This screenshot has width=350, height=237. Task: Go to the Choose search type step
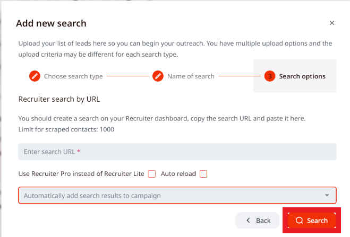click(x=73, y=76)
